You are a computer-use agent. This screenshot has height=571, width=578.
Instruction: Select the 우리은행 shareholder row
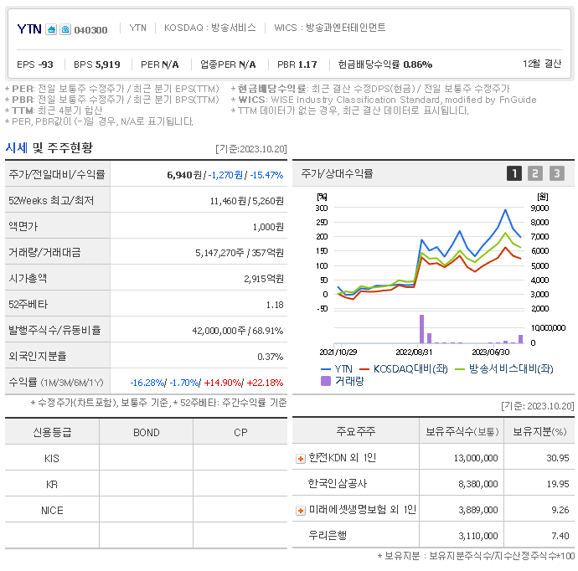tap(434, 535)
